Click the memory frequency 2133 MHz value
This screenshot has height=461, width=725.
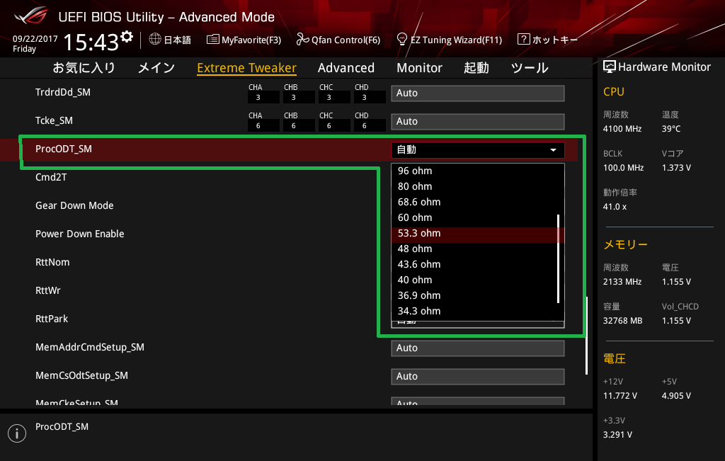point(622,282)
